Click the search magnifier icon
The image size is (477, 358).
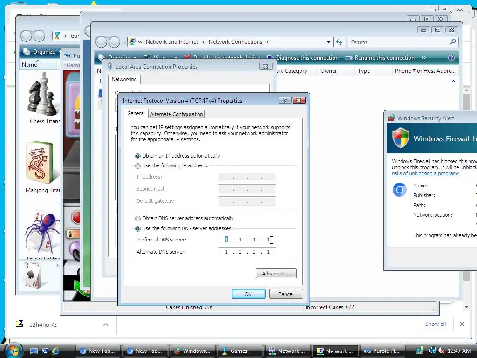point(453,41)
